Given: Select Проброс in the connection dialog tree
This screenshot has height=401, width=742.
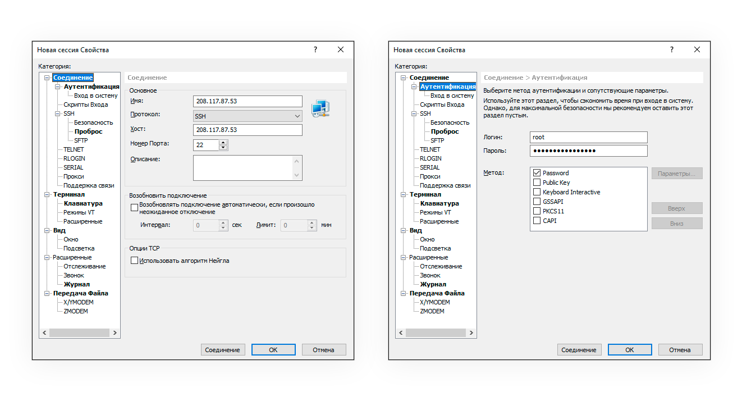Looking at the screenshot, I should 89,132.
